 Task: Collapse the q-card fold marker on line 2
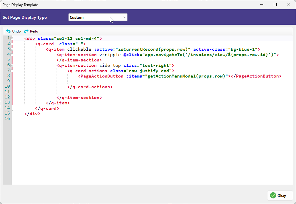point(12,44)
